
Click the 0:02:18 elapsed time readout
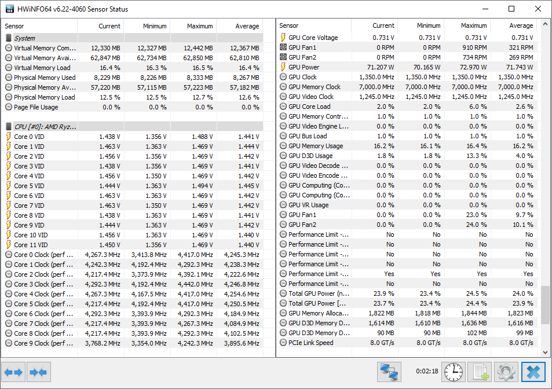pyautogui.click(x=427, y=371)
